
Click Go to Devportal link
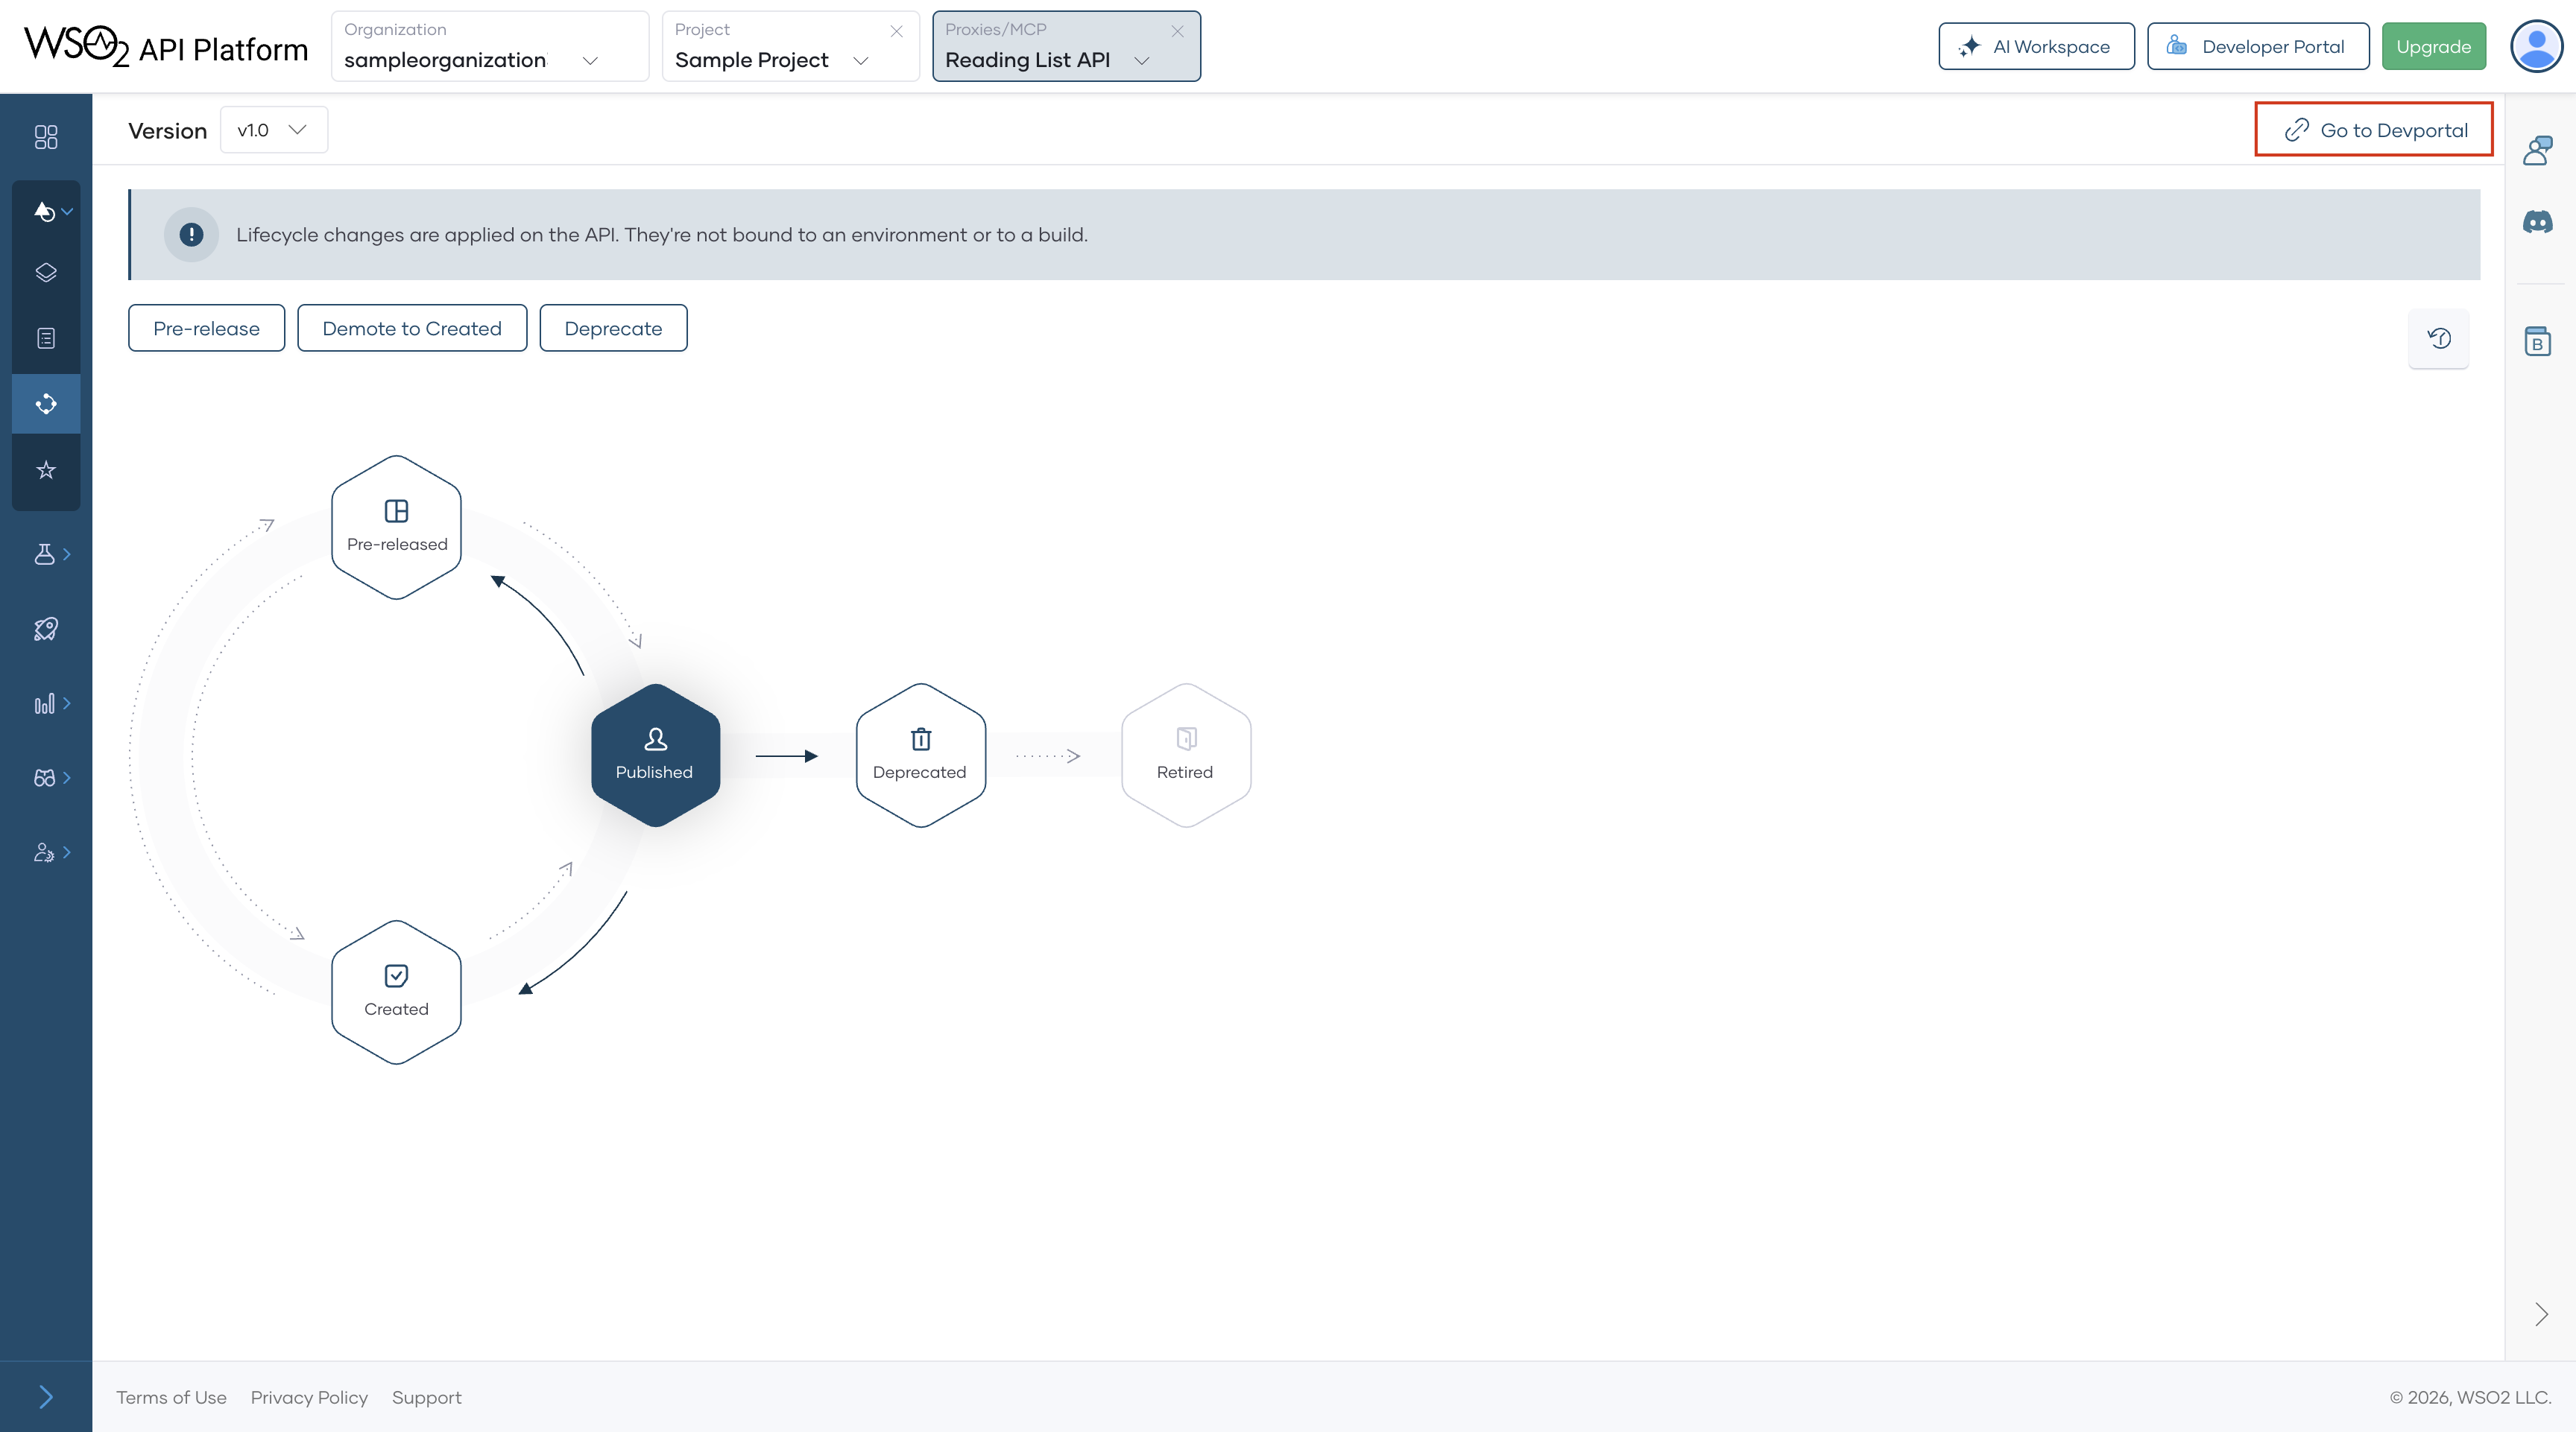point(2374,130)
